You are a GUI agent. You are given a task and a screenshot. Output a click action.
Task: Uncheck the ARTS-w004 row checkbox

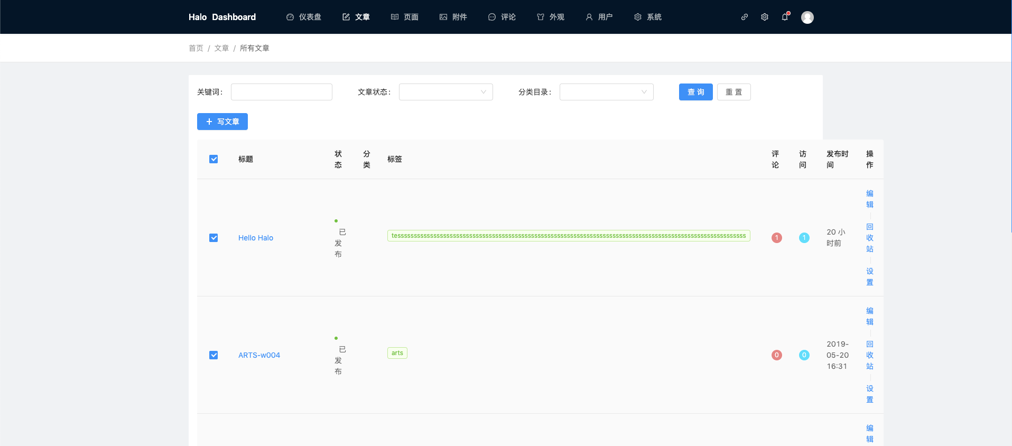[x=213, y=355]
